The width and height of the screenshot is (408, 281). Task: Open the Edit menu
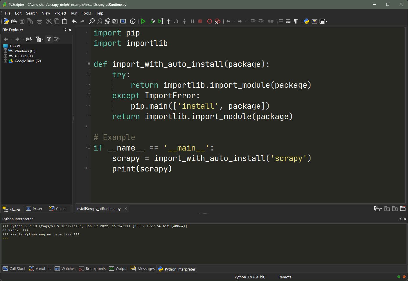(x=18, y=13)
